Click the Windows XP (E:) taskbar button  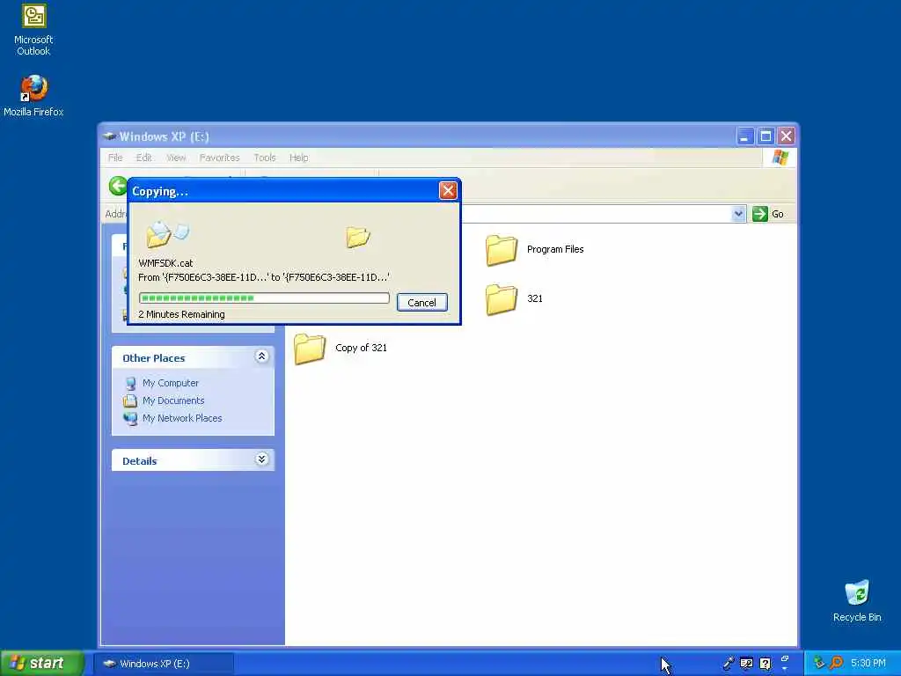pos(164,664)
